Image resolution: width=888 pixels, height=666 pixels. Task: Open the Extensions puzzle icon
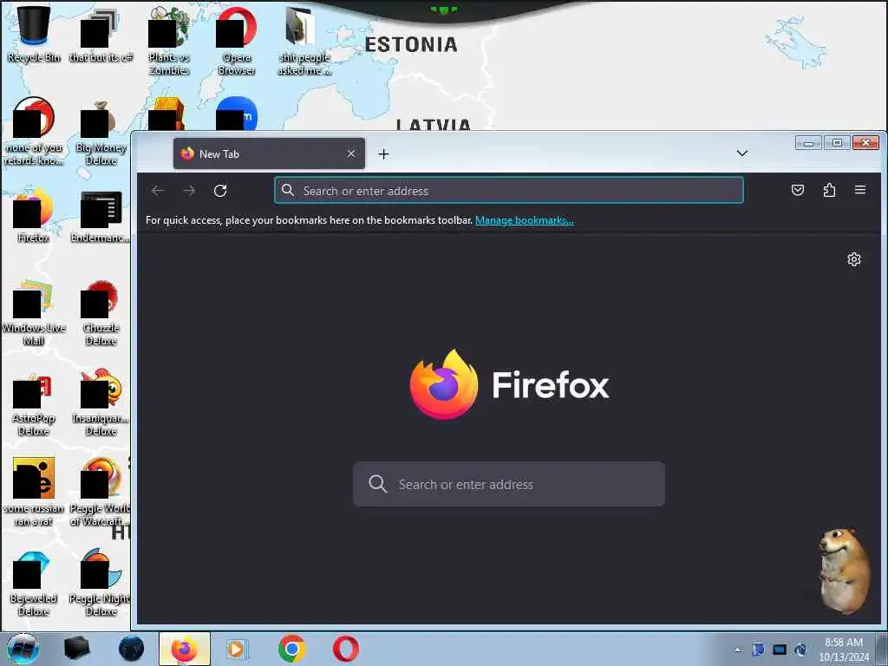click(829, 190)
